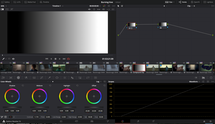Click the loop playback button
Image resolution: width=215 pixels, height=124 pixels.
pyautogui.click(x=69, y=59)
